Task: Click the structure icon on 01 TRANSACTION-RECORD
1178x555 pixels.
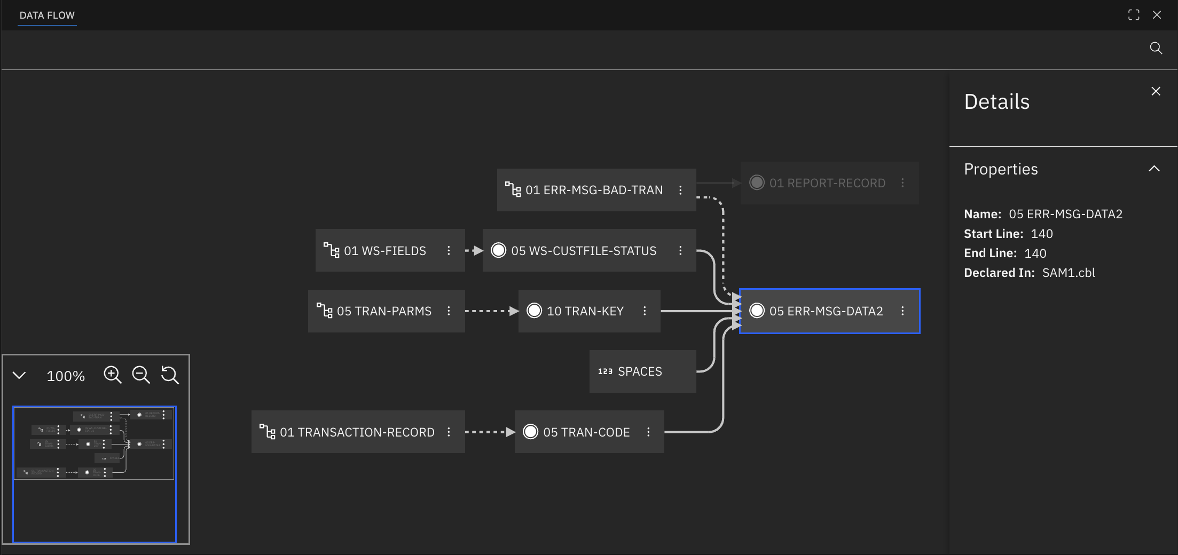Action: pos(269,432)
